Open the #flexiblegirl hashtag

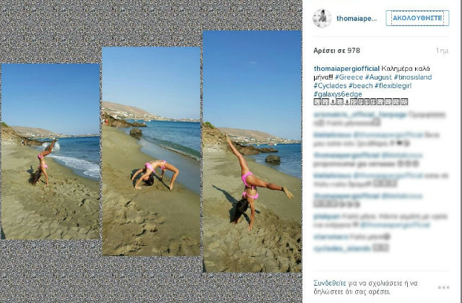[393, 85]
